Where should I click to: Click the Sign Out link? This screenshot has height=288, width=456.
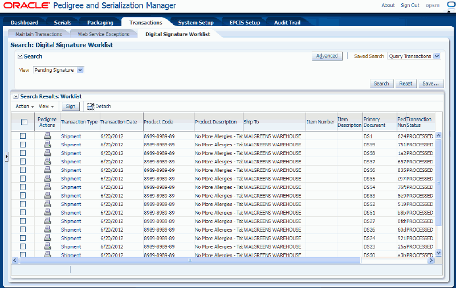410,5
